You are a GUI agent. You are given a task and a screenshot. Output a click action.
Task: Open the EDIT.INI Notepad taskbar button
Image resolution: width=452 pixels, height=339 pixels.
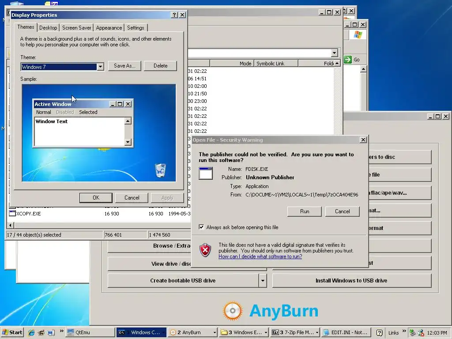point(346,332)
